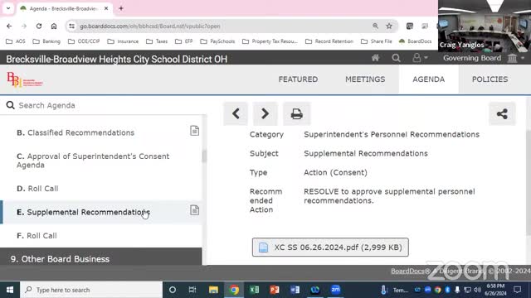
Task: Expand 9. Other Board Business section
Action: [101, 259]
